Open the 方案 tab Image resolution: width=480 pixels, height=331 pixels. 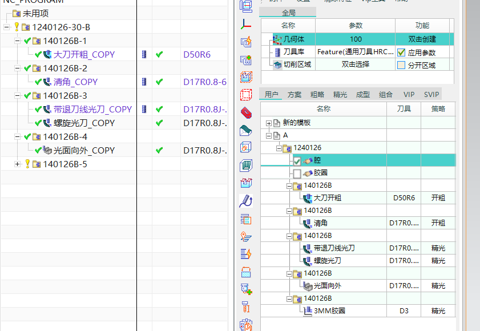click(295, 95)
